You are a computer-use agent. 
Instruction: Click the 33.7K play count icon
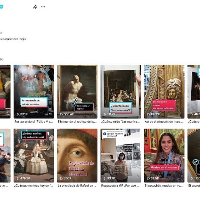tap(105, 178)
